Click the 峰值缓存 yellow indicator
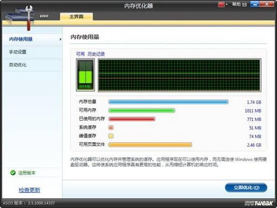 coord(111,136)
